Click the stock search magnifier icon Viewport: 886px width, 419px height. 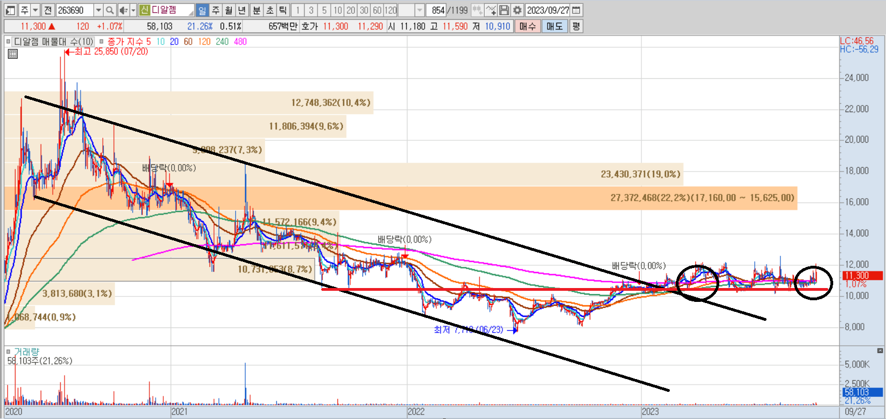pyautogui.click(x=110, y=10)
